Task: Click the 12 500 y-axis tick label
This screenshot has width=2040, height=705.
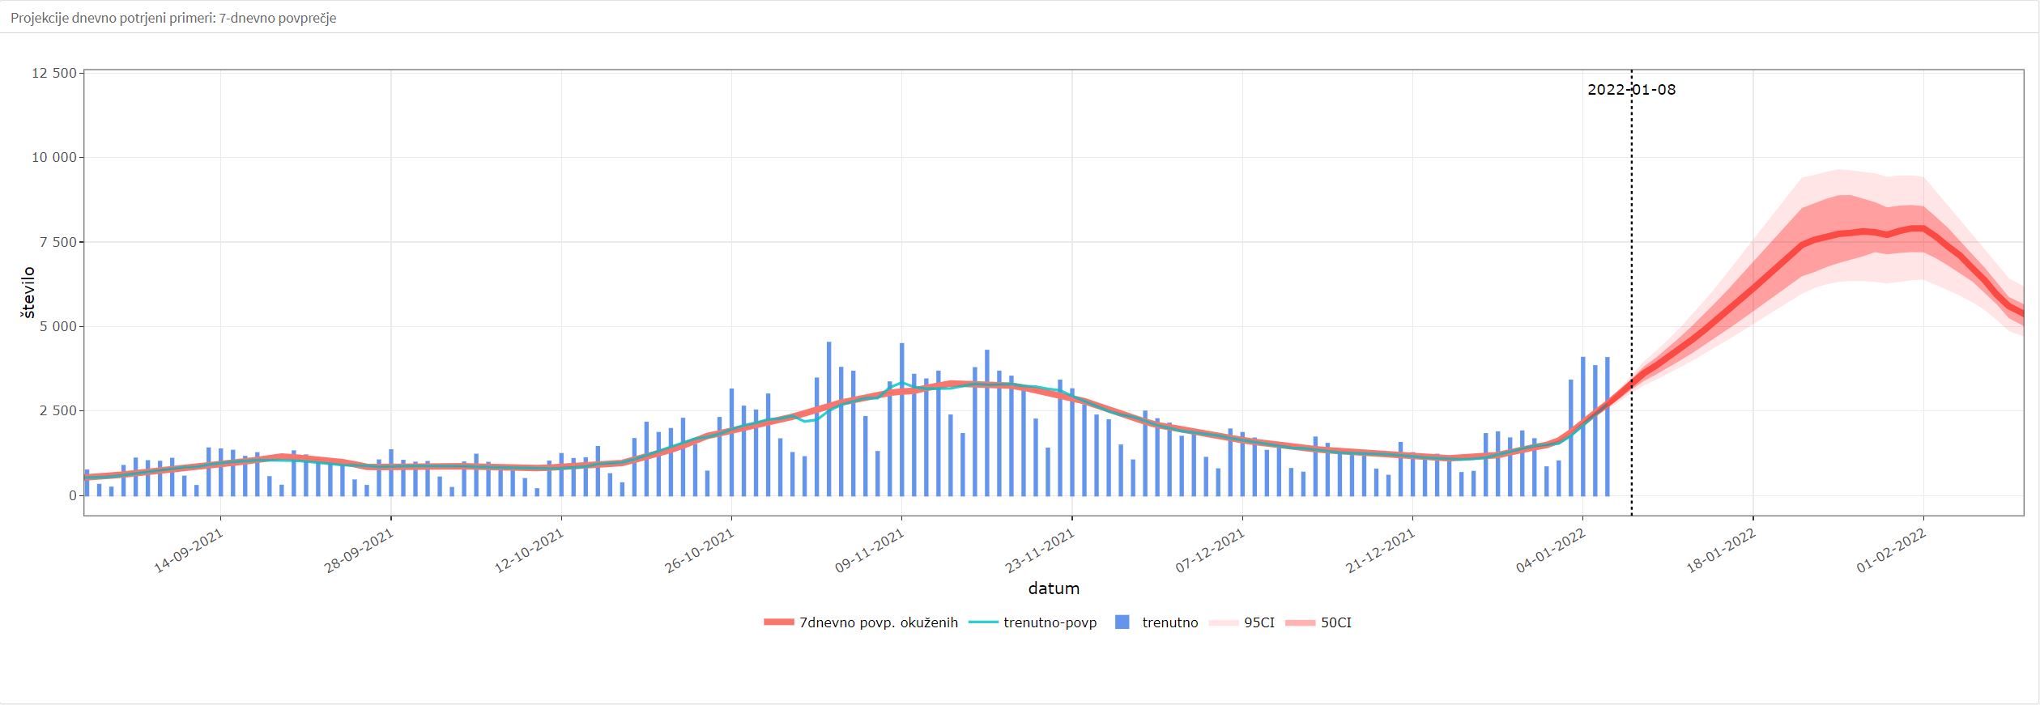Action: 53,74
